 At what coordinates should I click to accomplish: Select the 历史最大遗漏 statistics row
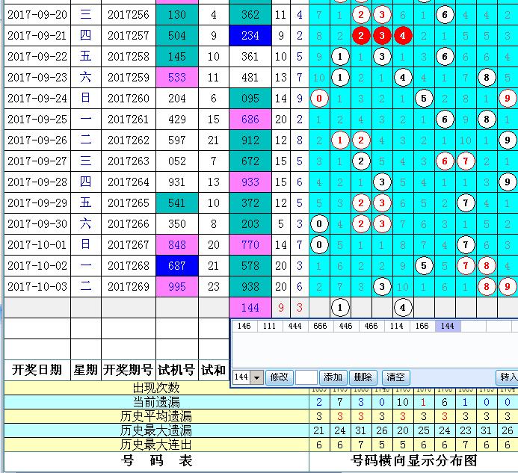click(x=156, y=430)
